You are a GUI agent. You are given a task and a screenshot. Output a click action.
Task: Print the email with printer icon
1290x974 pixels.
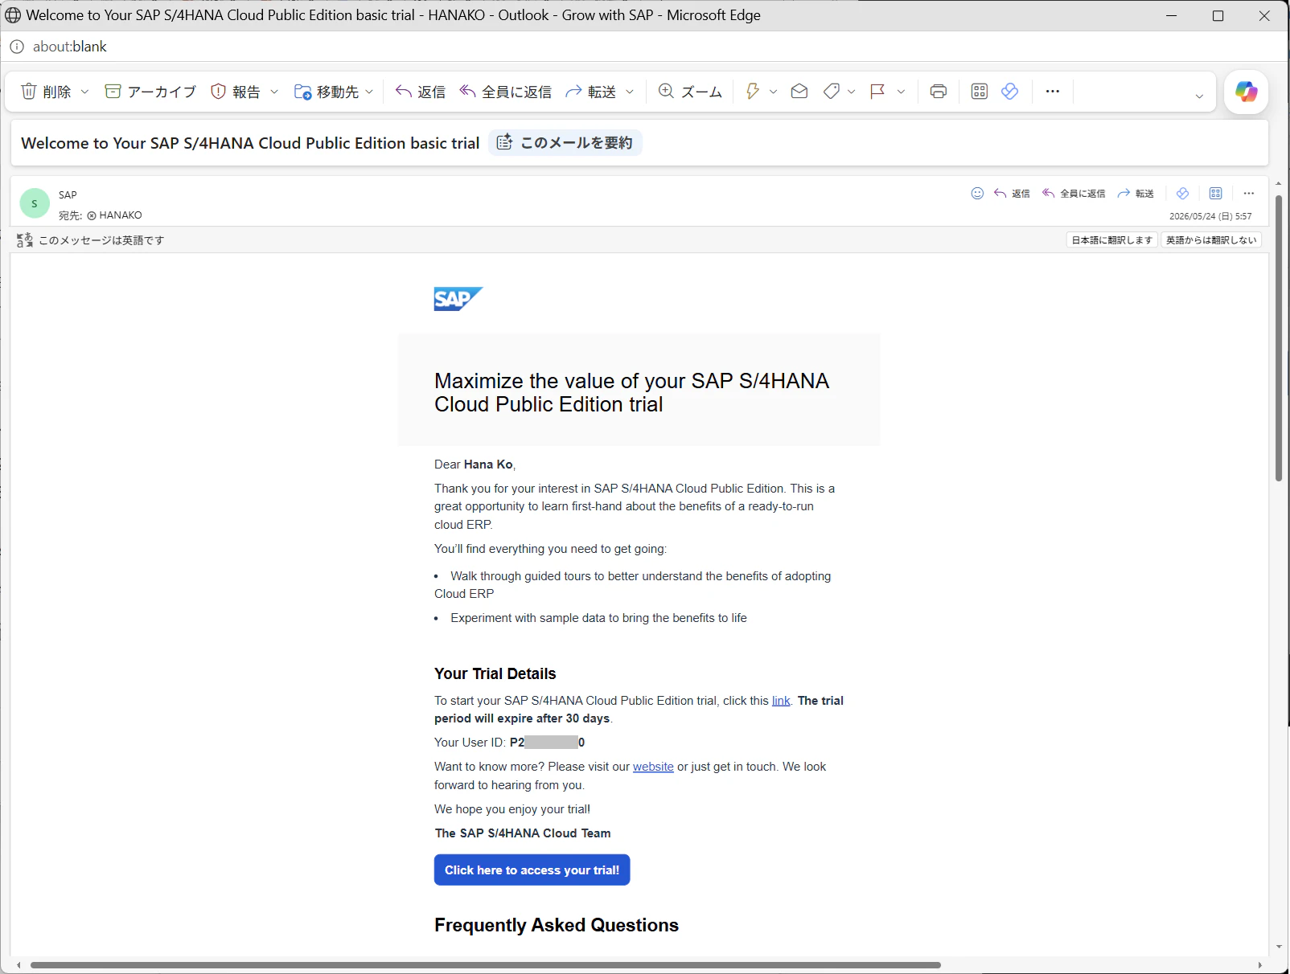click(939, 92)
